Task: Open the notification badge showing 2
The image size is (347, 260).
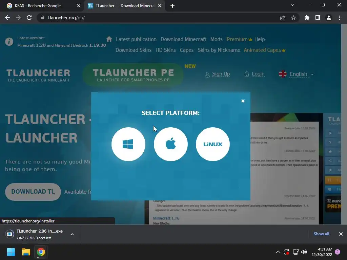Action: 338,252
